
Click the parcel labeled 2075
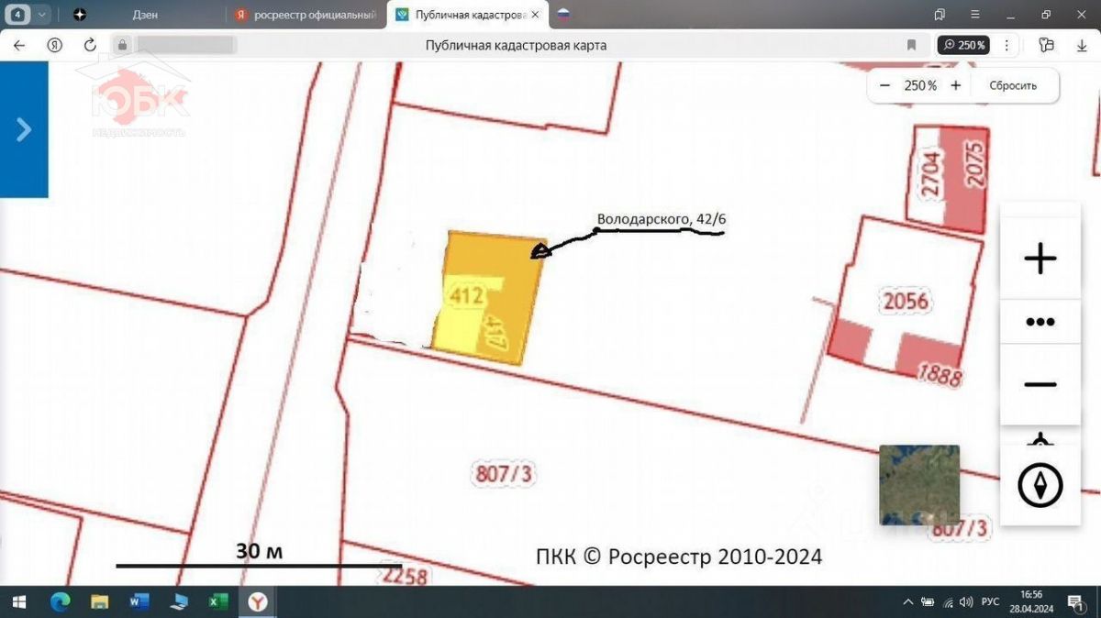click(974, 165)
